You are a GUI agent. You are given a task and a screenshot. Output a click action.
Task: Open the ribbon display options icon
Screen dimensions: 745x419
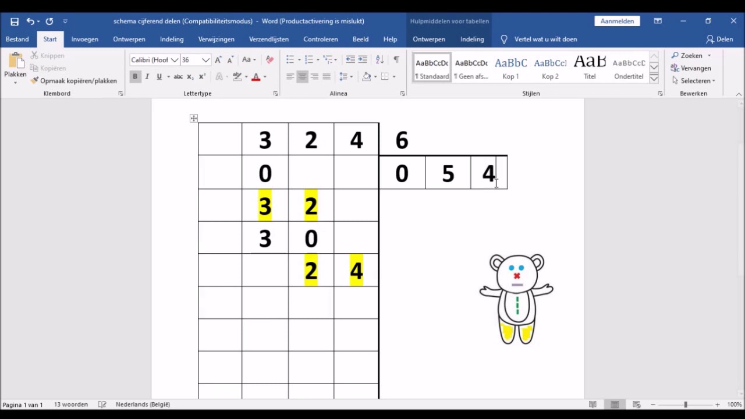658,21
